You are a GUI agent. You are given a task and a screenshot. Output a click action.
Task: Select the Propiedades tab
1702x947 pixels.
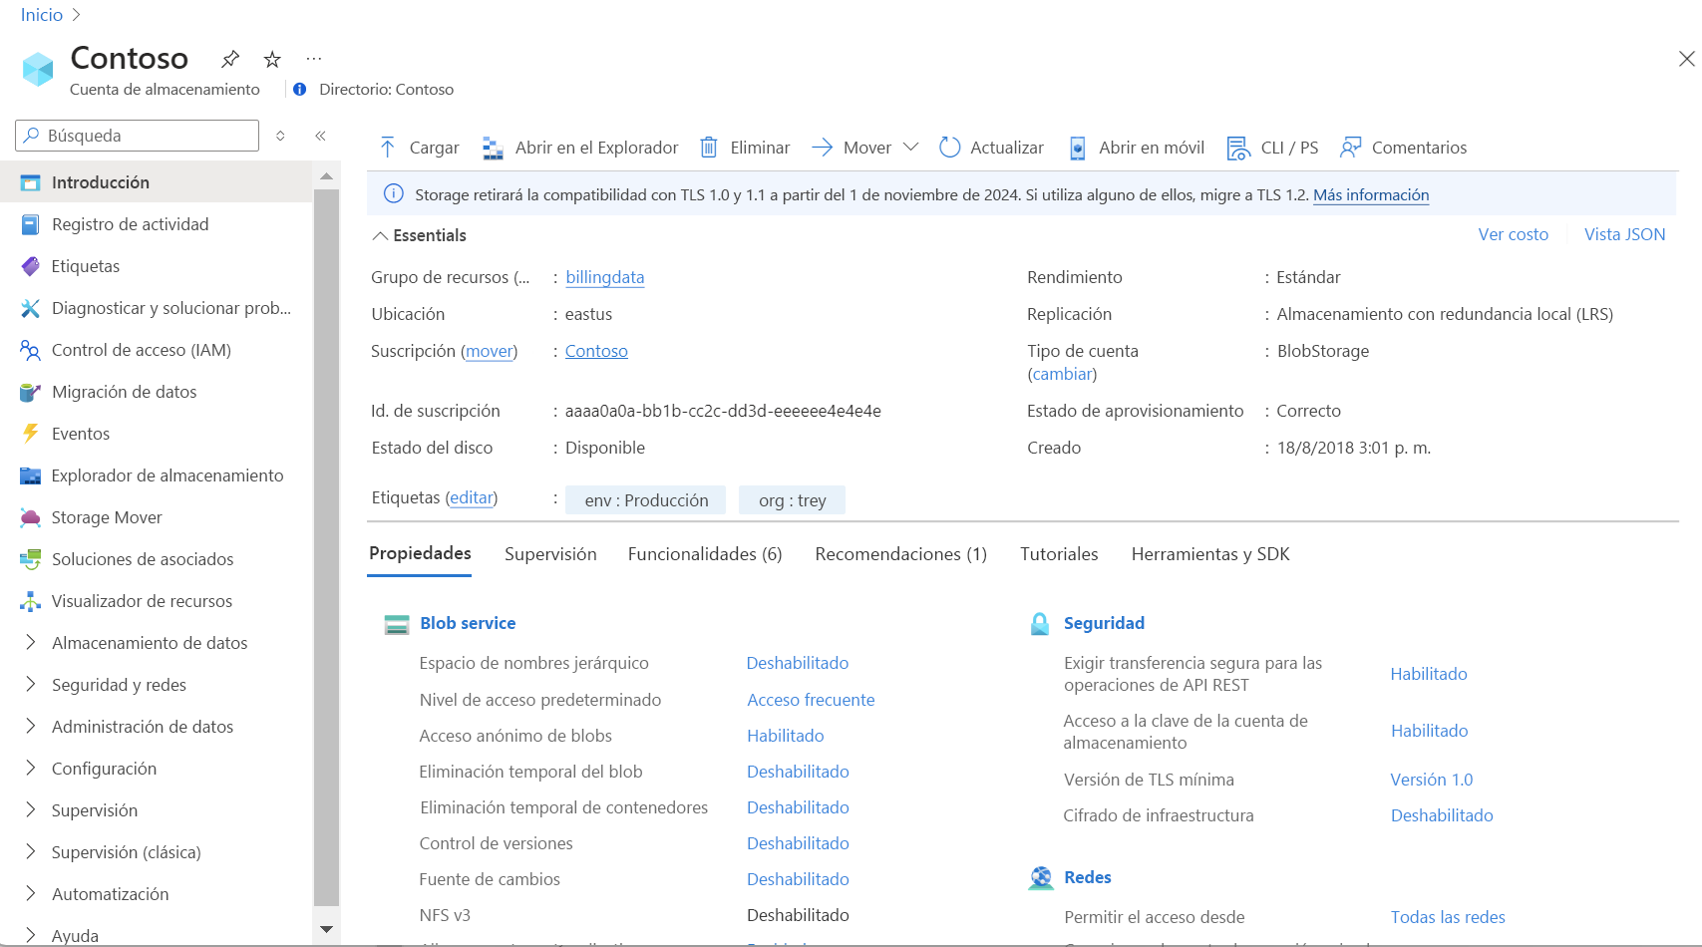[420, 553]
